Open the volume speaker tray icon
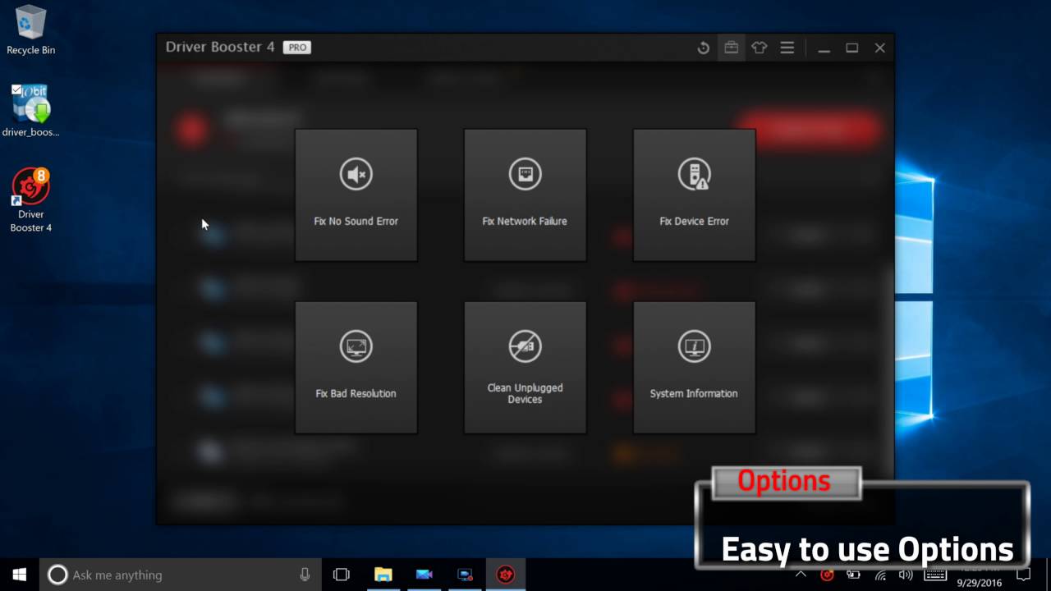 point(906,575)
